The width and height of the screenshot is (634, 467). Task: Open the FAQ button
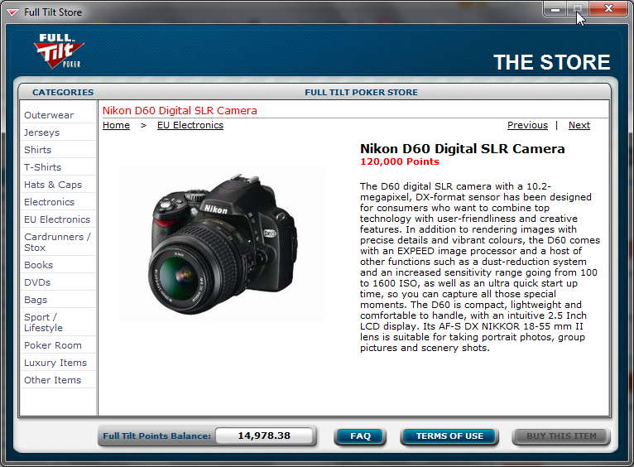(x=360, y=436)
